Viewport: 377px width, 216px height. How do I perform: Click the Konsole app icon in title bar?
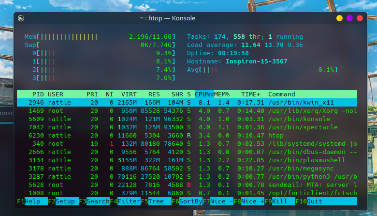tap(21, 18)
